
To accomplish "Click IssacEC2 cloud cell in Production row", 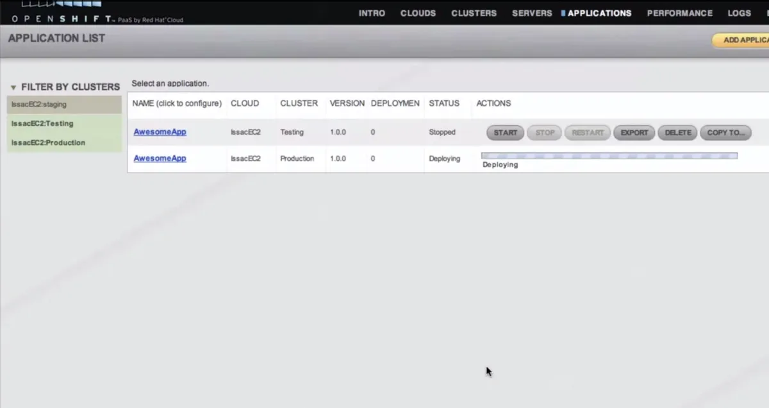I will point(245,158).
